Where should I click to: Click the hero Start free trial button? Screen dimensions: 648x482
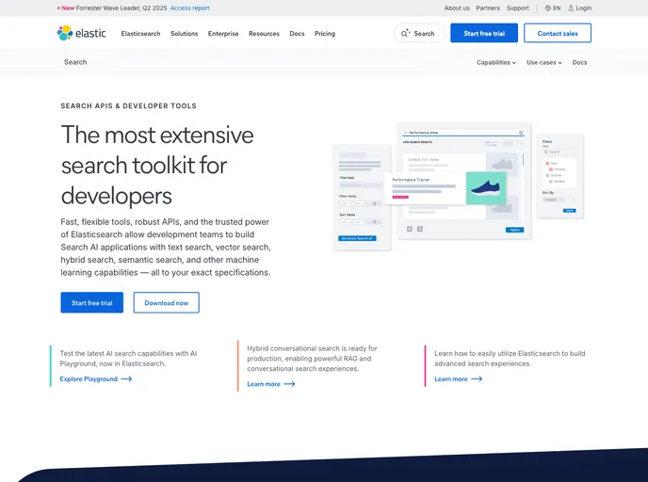click(91, 302)
